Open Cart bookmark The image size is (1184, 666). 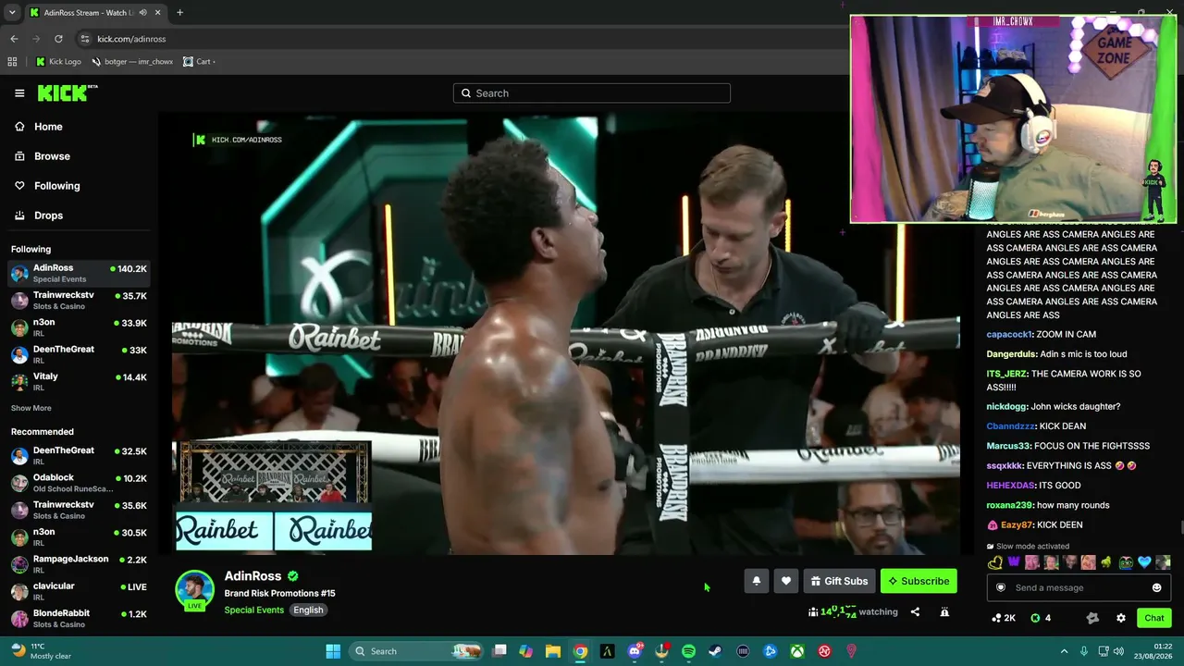199,62
